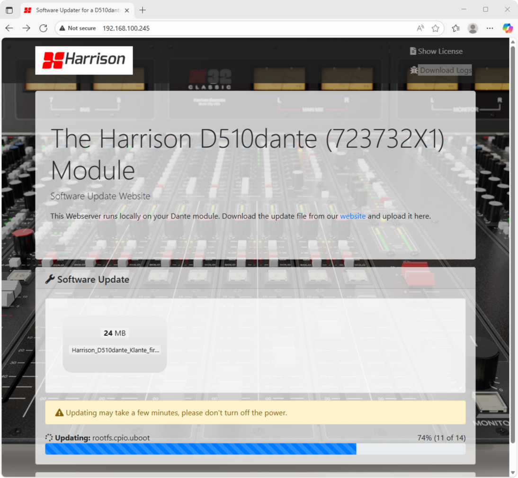Maximize the browser window
Screen dimensions: 518x478
486,9
